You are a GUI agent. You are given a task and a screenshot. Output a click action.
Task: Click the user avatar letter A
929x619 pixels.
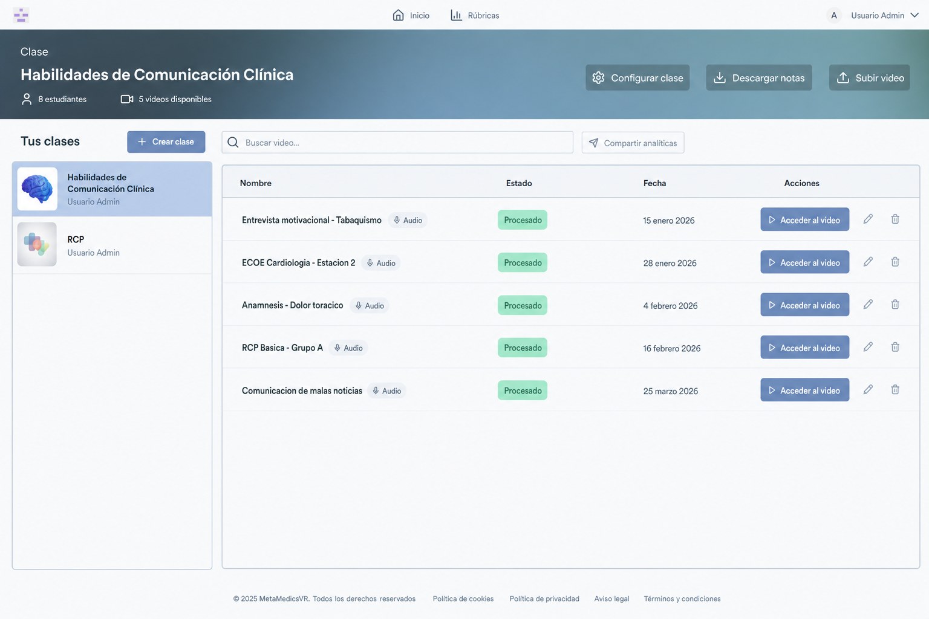click(x=834, y=15)
